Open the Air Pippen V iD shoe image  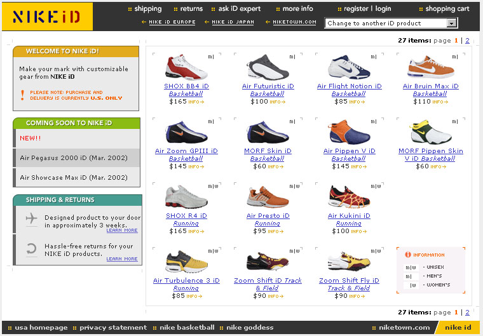[x=349, y=132]
